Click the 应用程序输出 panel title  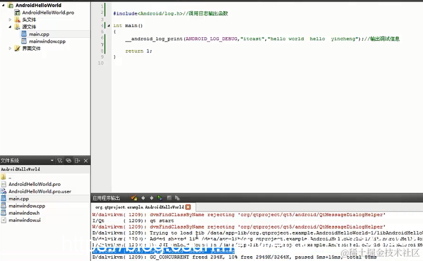[x=106, y=198]
